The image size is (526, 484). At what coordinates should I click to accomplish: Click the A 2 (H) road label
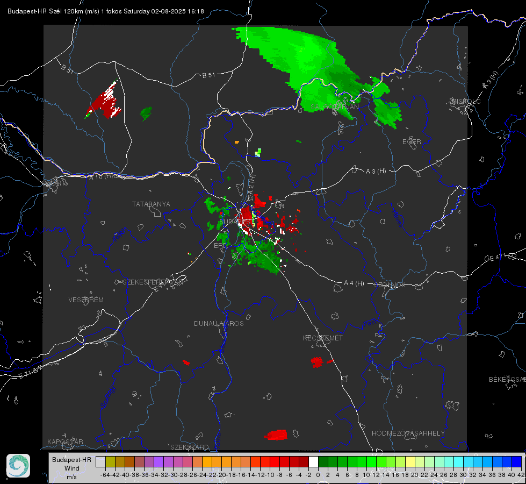251,183
